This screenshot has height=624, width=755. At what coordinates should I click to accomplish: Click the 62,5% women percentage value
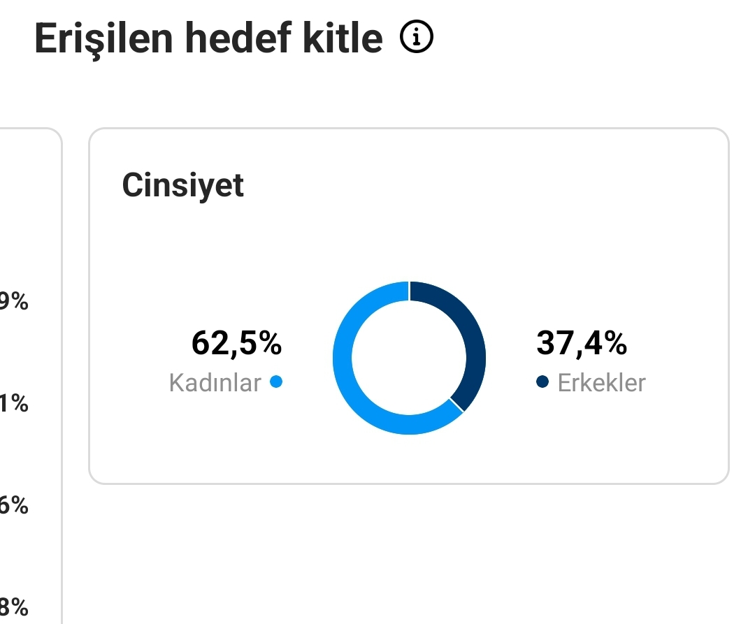coord(236,343)
